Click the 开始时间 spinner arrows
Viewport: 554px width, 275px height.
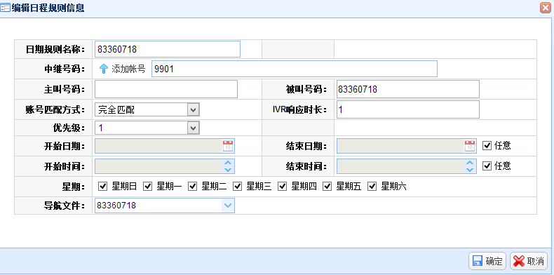tap(228, 166)
